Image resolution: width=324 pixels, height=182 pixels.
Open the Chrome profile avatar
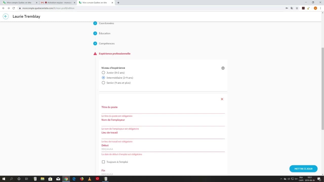tap(315, 8)
